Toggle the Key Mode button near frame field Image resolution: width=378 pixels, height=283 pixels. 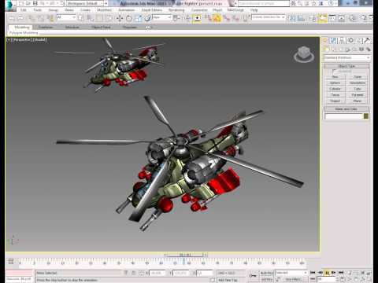[313, 279]
